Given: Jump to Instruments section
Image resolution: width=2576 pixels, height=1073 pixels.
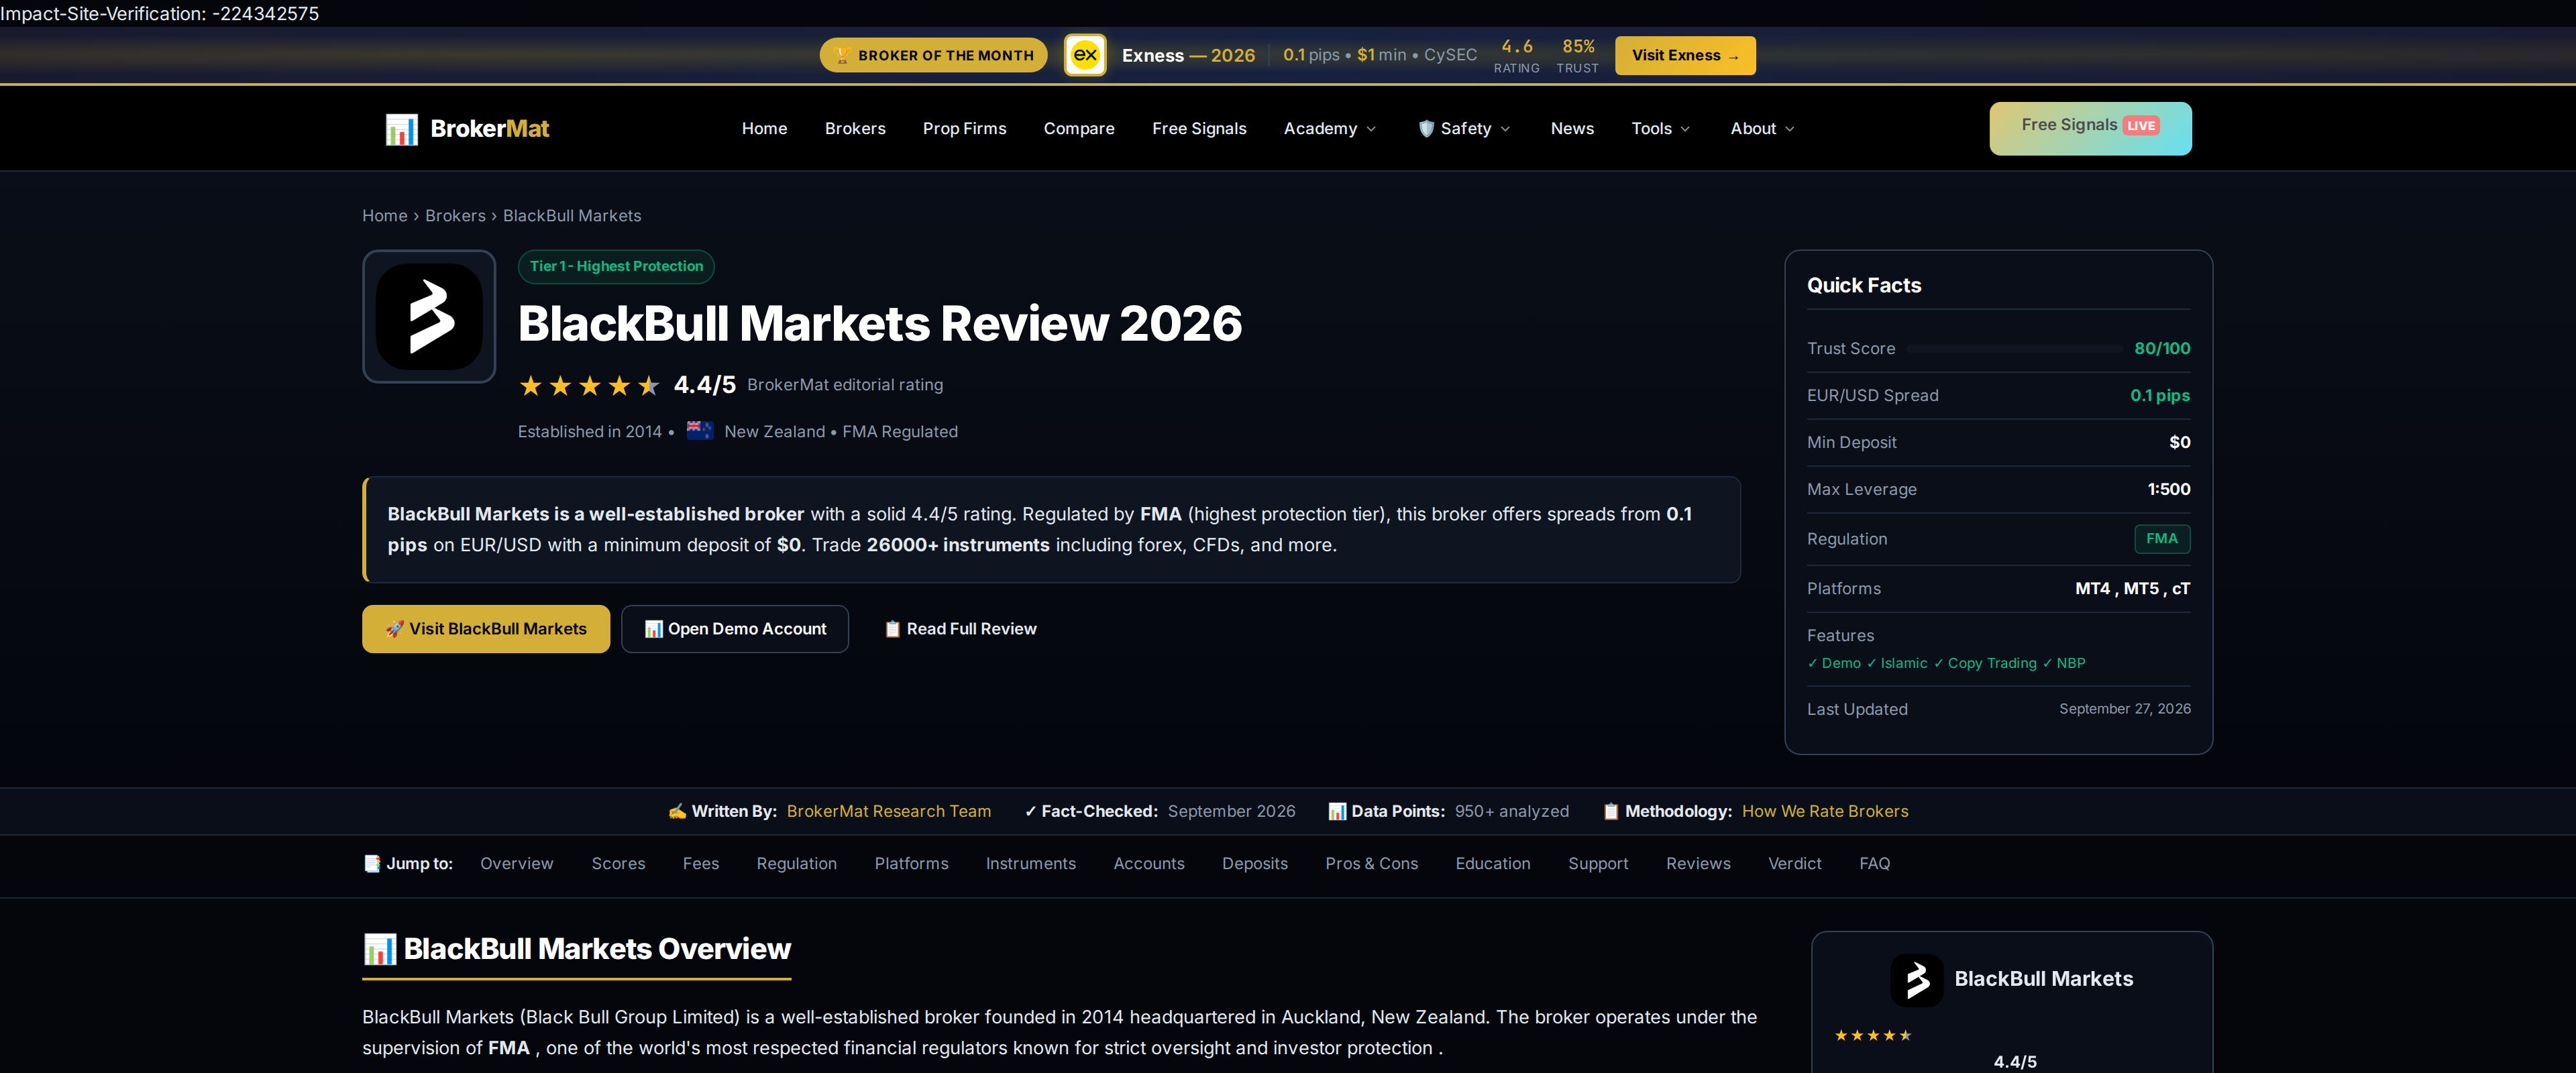Looking at the screenshot, I should coord(1031,863).
